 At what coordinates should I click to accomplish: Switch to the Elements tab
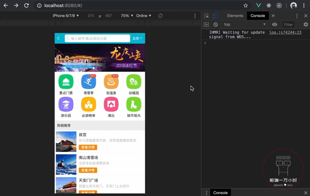(235, 16)
